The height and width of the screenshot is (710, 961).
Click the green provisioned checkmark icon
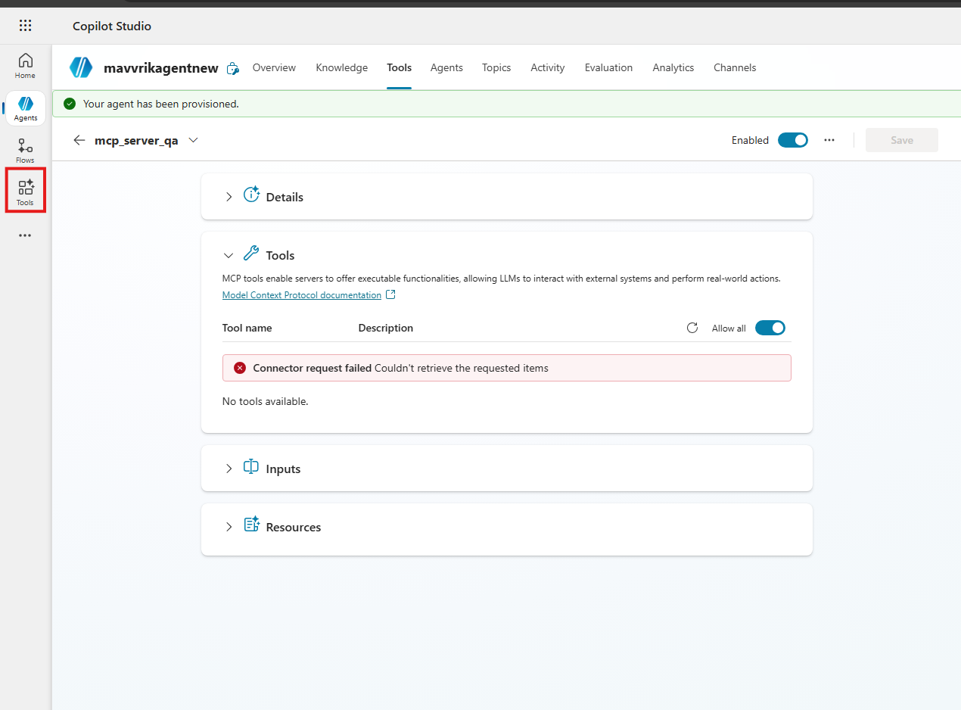click(70, 104)
